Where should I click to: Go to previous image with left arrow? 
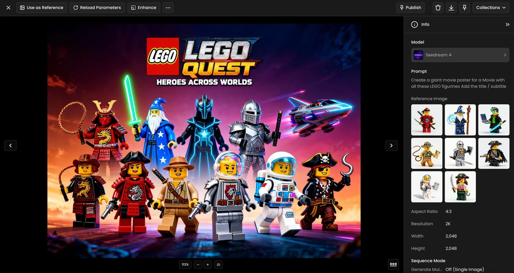pos(10,146)
